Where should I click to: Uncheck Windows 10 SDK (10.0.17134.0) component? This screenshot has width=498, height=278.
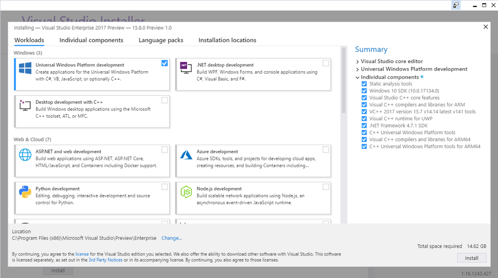364,91
